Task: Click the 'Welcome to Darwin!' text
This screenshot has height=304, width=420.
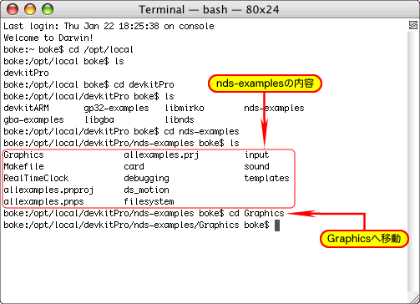Action: point(48,38)
